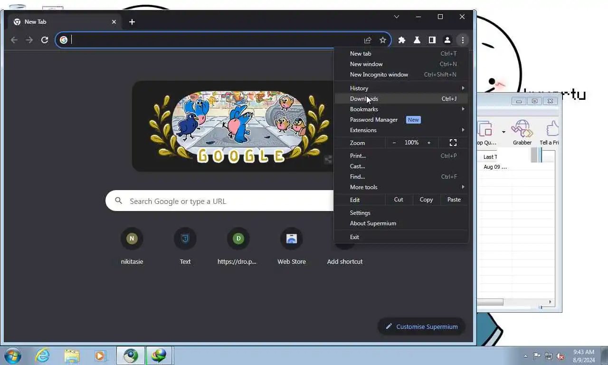Enter fullscreen via Zoom row icon
This screenshot has height=365, width=608.
(x=453, y=143)
